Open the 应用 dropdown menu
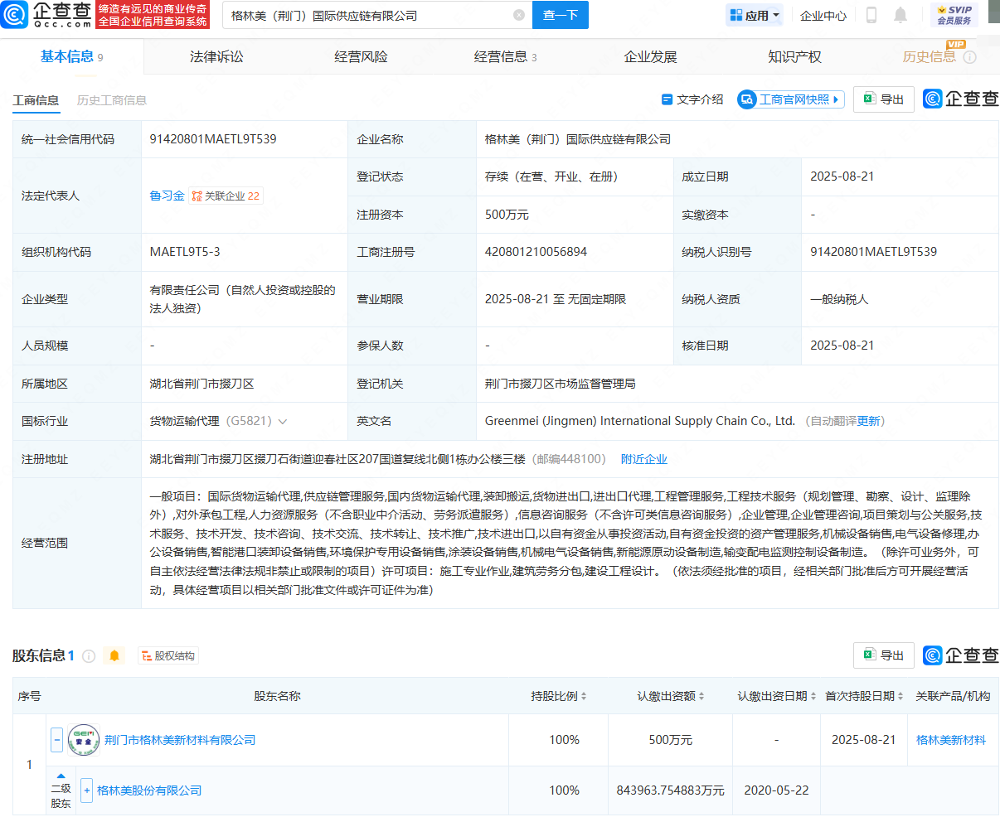Image resolution: width=1000 pixels, height=817 pixels. [755, 15]
